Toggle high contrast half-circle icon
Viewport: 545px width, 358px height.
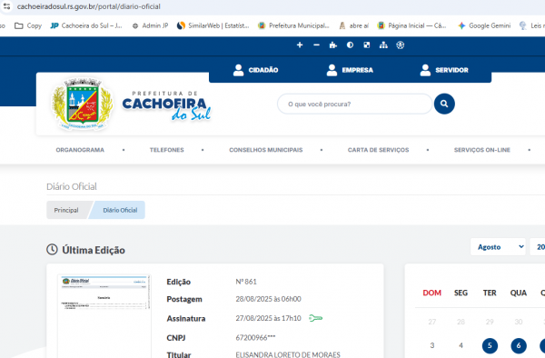pos(350,45)
